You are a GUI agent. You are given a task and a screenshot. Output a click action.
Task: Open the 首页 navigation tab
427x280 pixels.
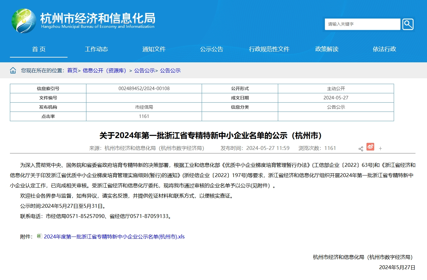(x=39, y=49)
